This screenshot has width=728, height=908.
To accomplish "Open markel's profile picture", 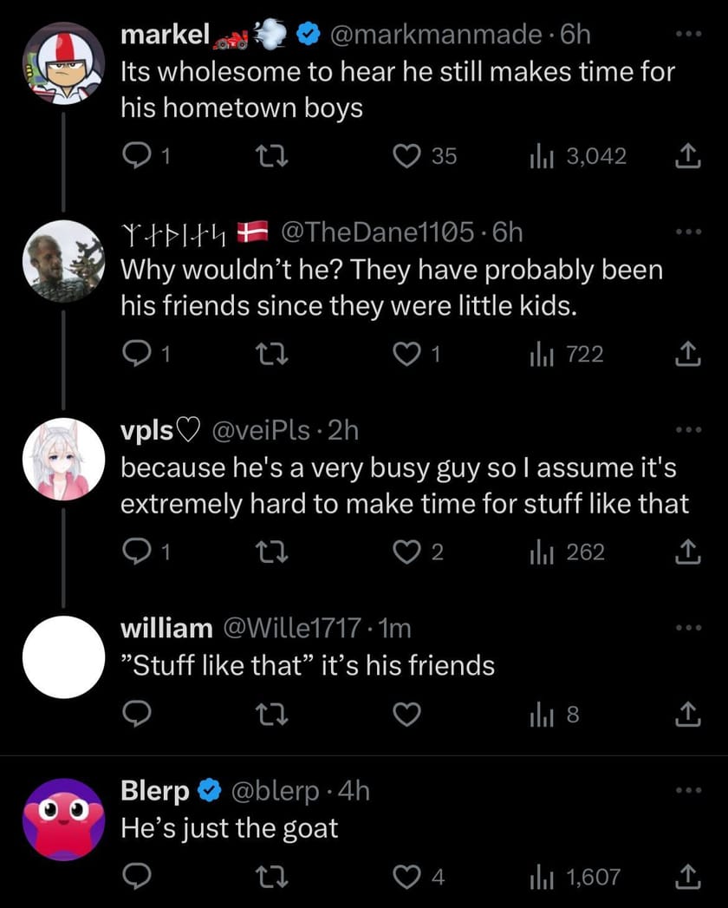I will (63, 63).
